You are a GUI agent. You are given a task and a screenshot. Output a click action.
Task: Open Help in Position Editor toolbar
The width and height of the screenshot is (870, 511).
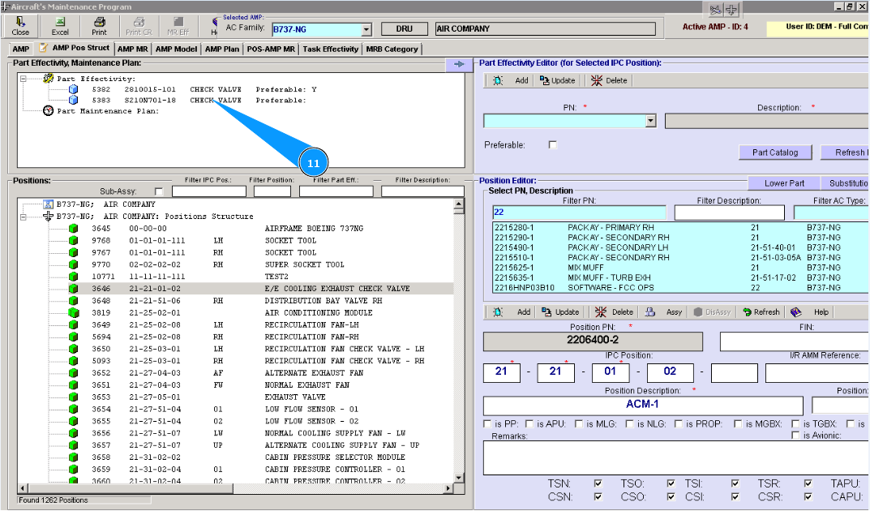[812, 311]
